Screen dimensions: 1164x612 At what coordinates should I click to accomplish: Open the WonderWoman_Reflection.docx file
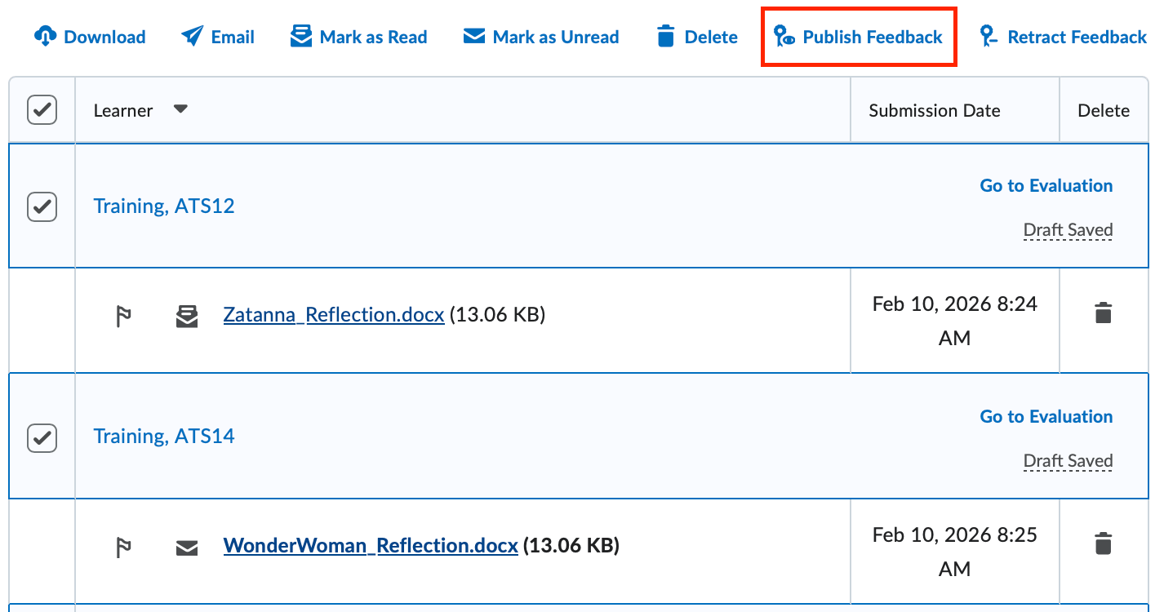(x=371, y=545)
